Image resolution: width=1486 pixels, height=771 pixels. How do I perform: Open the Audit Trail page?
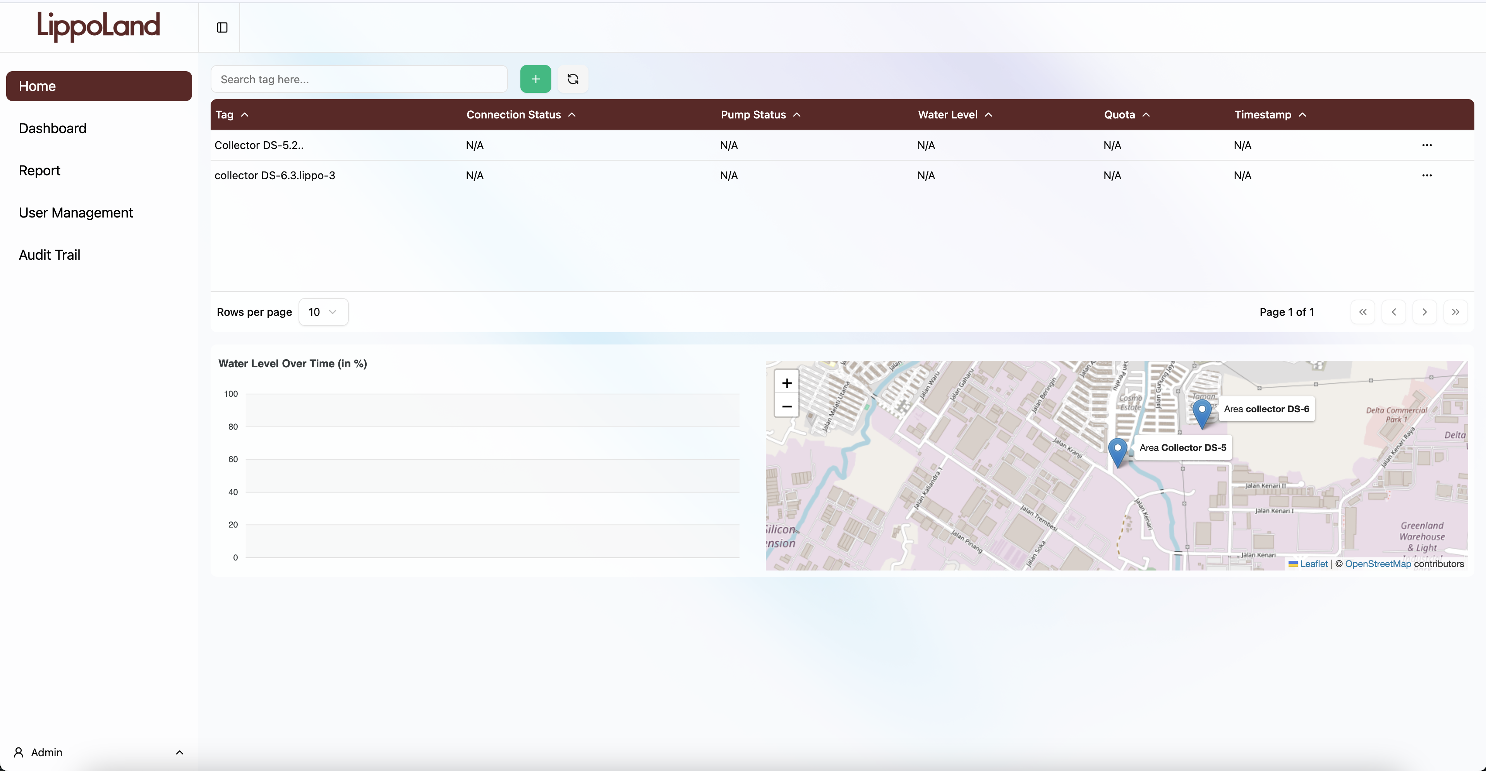50,255
